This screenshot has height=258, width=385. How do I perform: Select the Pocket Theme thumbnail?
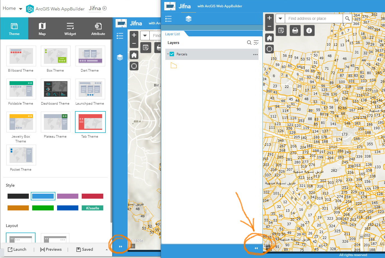point(21,155)
